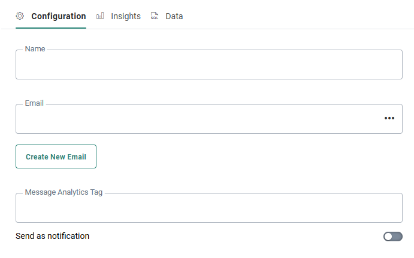Click the Send as notification label text
This screenshot has height=258, width=414.
tap(52, 236)
